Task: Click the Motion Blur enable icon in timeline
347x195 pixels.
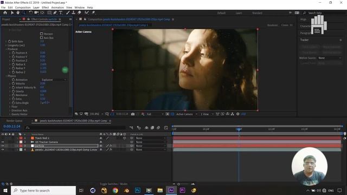Action: (158, 128)
